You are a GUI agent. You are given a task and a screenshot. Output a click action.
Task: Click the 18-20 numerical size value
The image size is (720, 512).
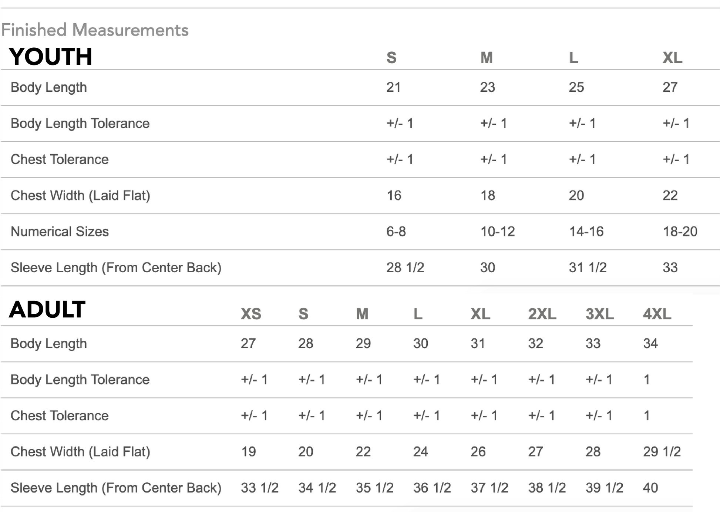[x=680, y=232]
